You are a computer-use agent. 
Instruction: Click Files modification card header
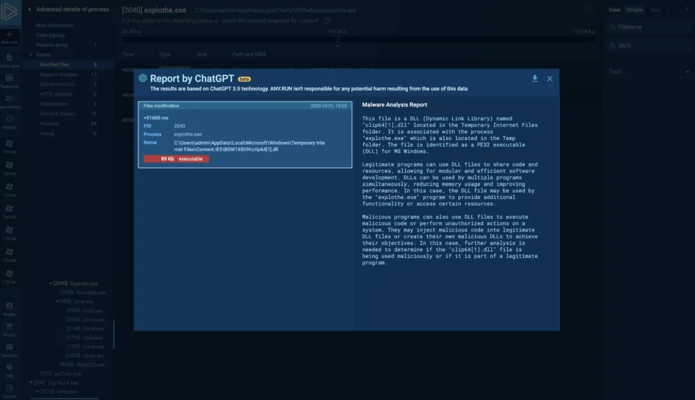[x=245, y=105]
